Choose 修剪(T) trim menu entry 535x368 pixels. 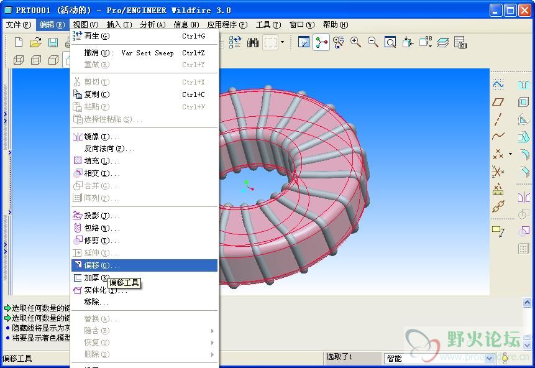click(x=144, y=241)
